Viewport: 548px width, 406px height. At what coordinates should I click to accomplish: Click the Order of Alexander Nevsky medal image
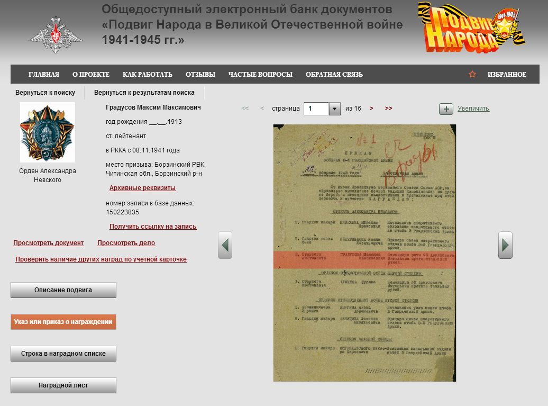[x=48, y=132]
